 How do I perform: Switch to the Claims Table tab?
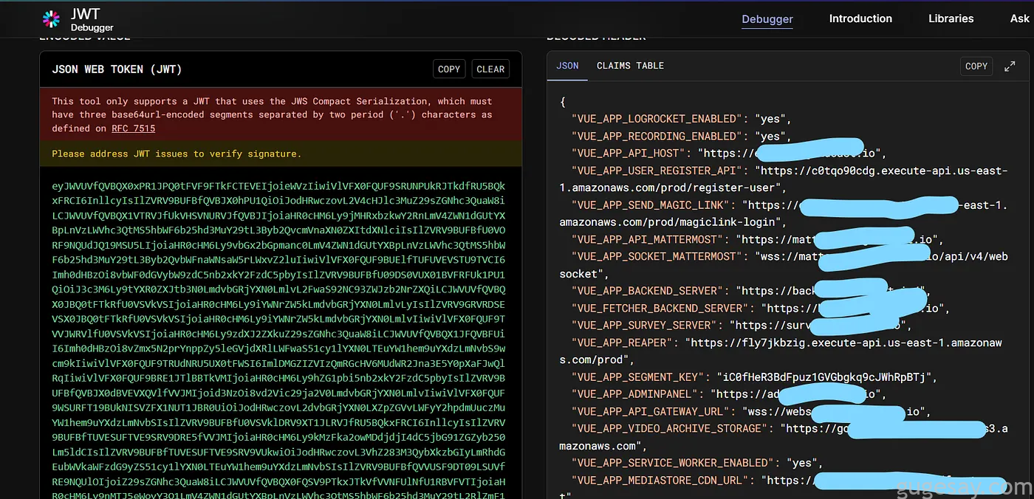[630, 66]
